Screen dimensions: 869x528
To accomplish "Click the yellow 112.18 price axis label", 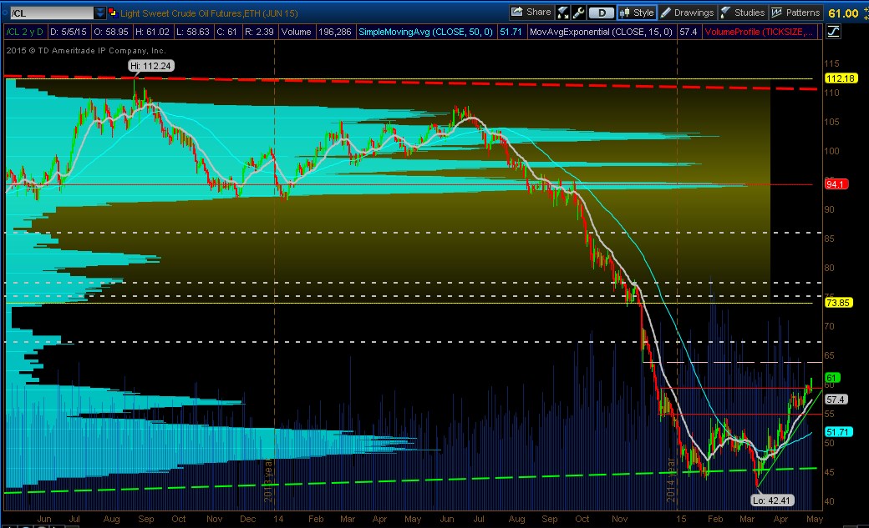I will [841, 78].
